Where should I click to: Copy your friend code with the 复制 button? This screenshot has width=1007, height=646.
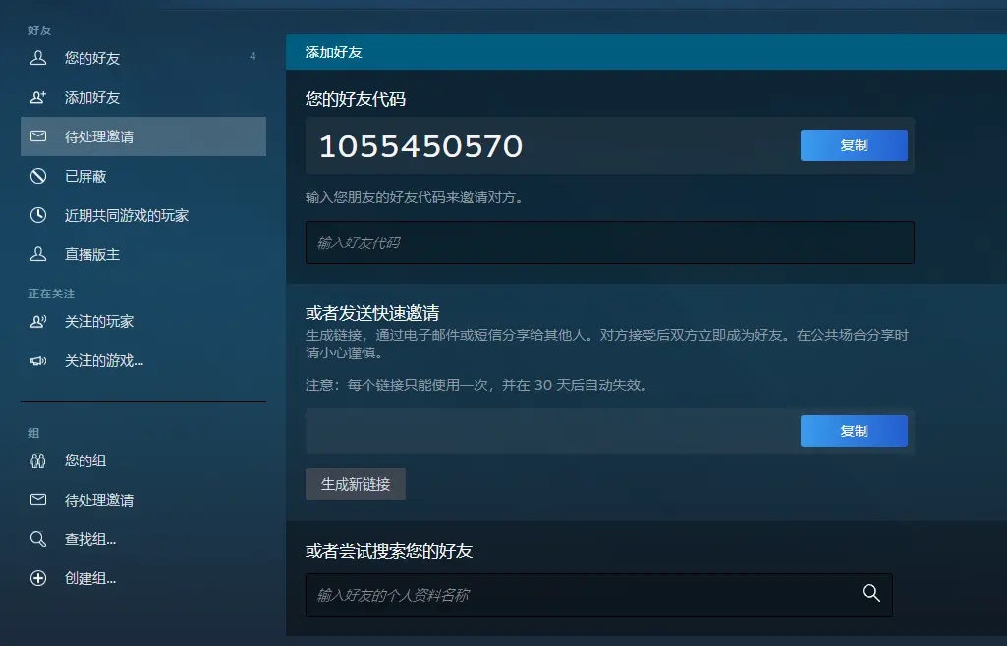854,145
